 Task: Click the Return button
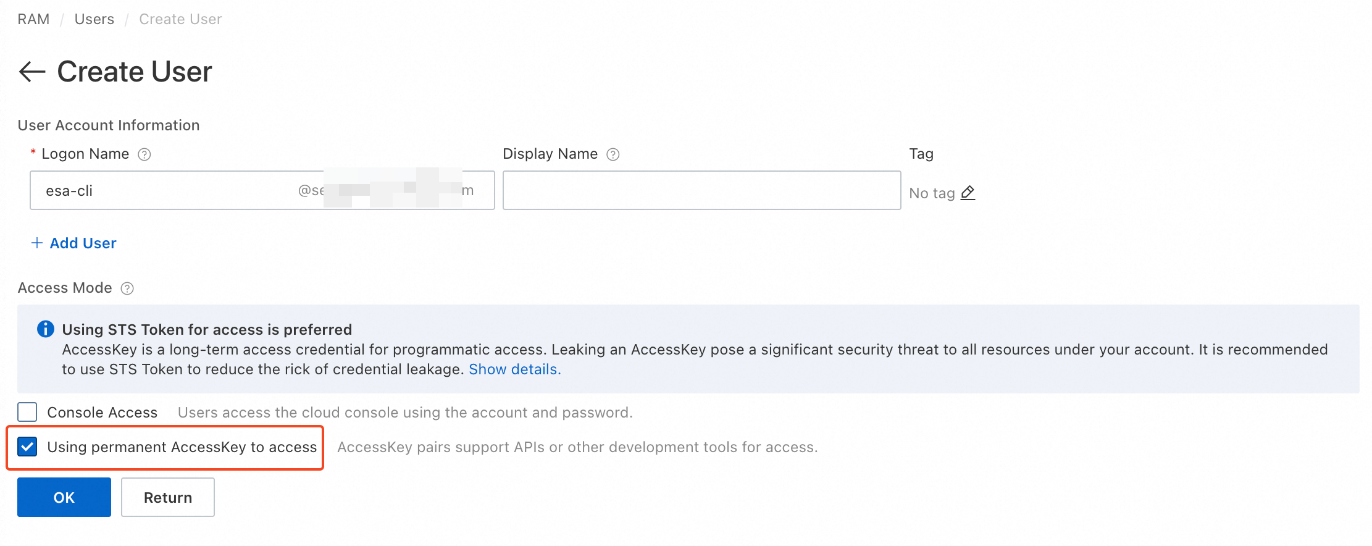pos(168,497)
